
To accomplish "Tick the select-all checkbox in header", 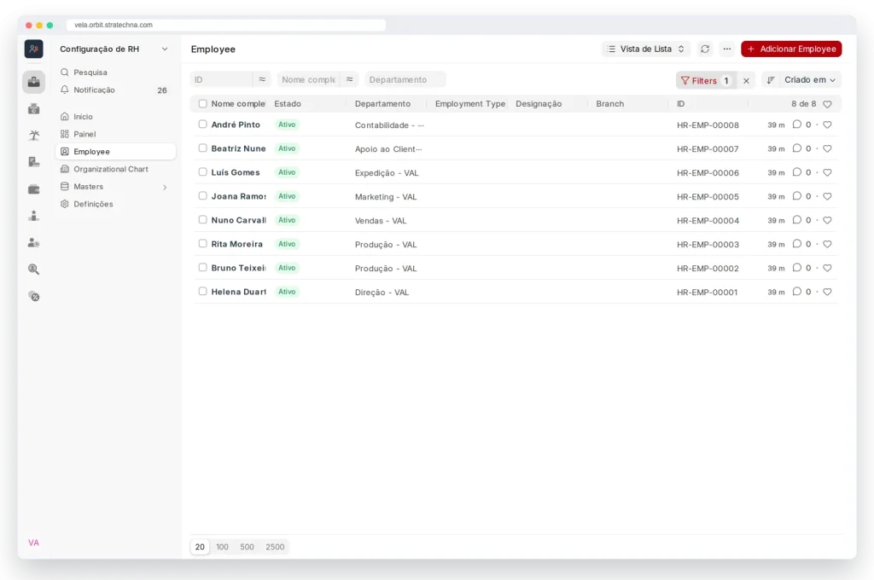I will (203, 103).
